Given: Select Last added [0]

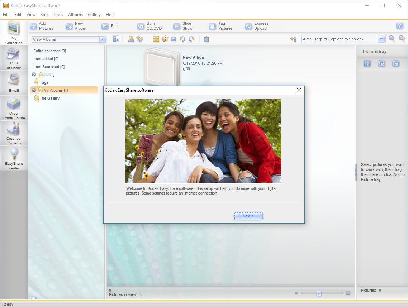Looking at the screenshot, I should [x=46, y=59].
